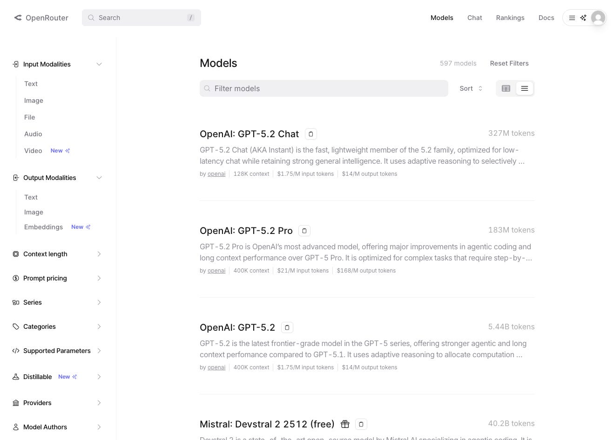Viewport: 614px width, 440px height.
Task: Focus the top Search input field
Action: pos(142,18)
